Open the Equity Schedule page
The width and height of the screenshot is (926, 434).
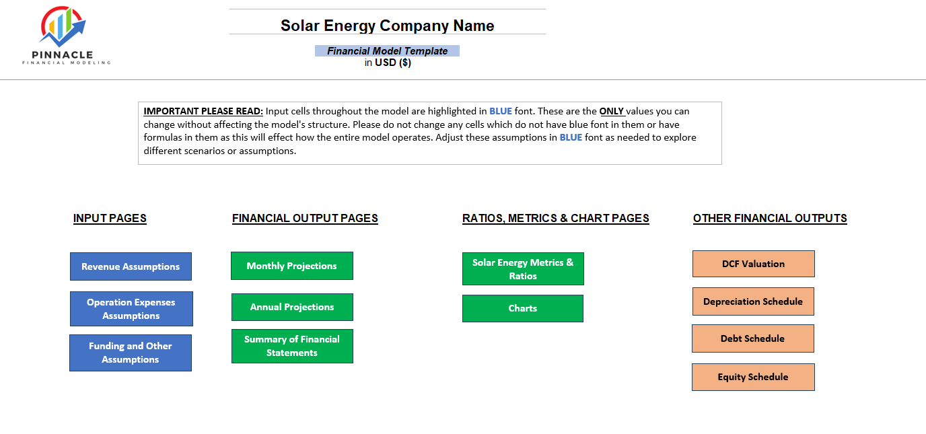[x=753, y=377]
